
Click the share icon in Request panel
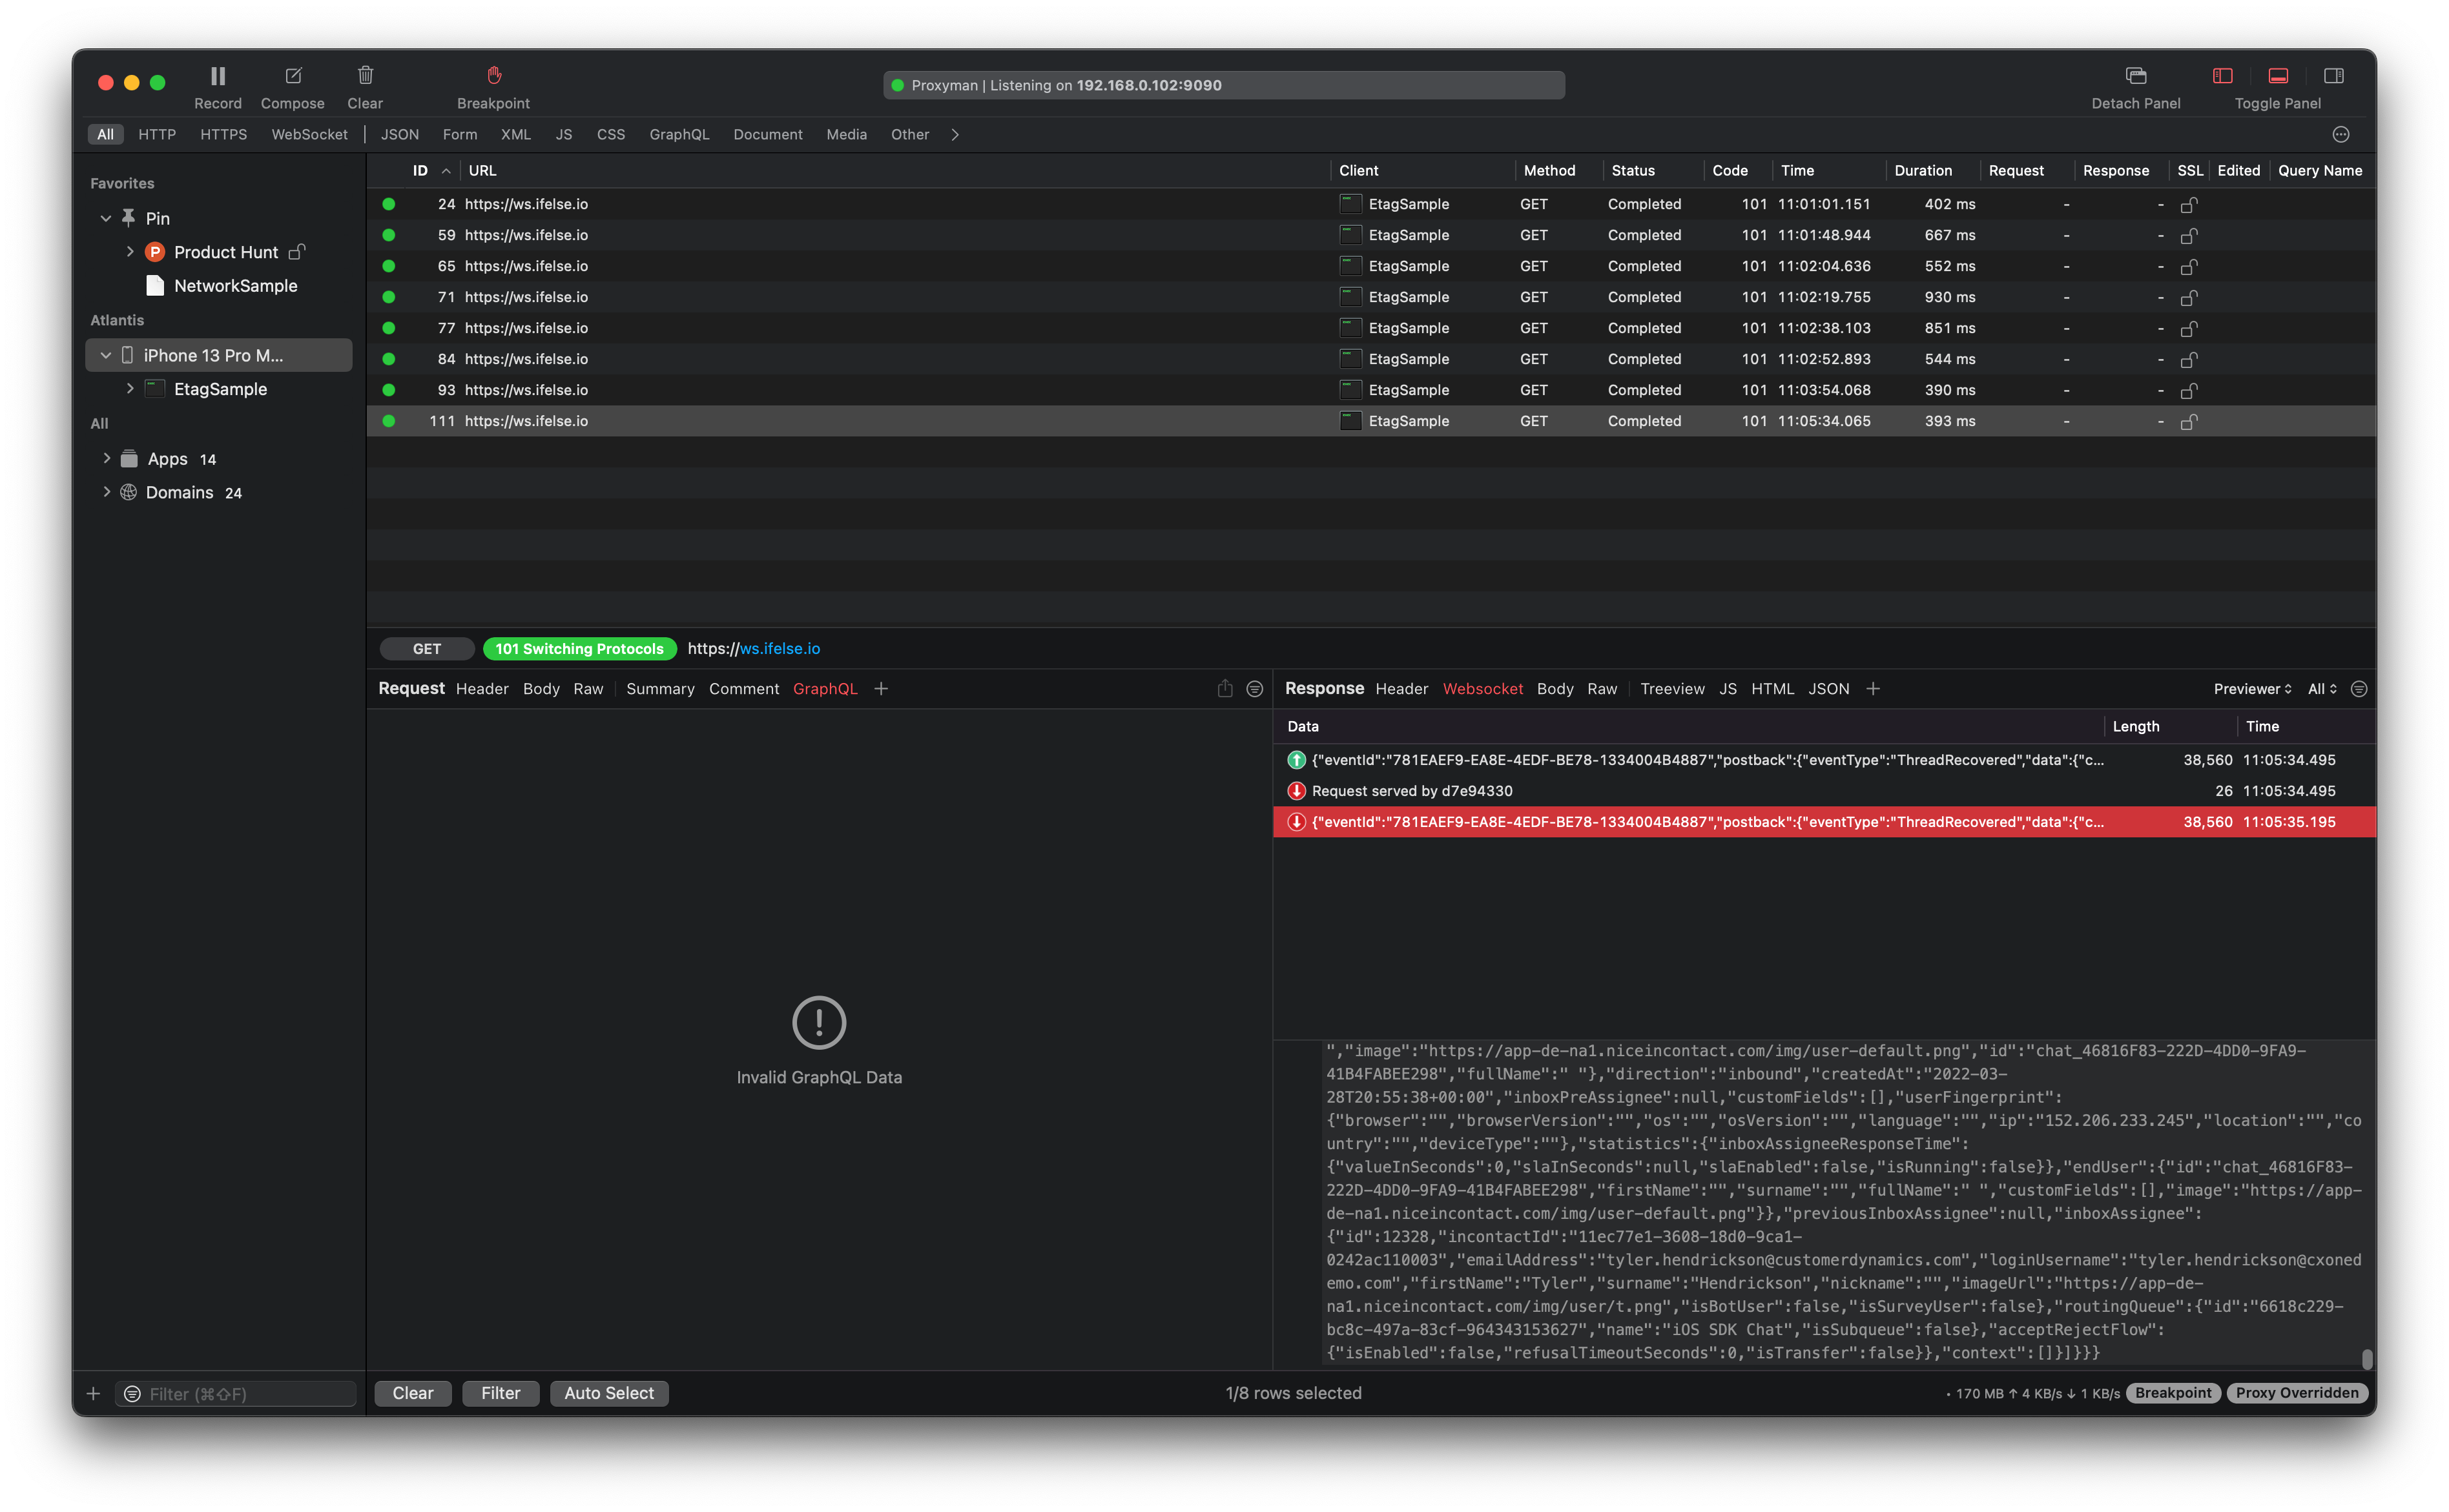click(1224, 689)
